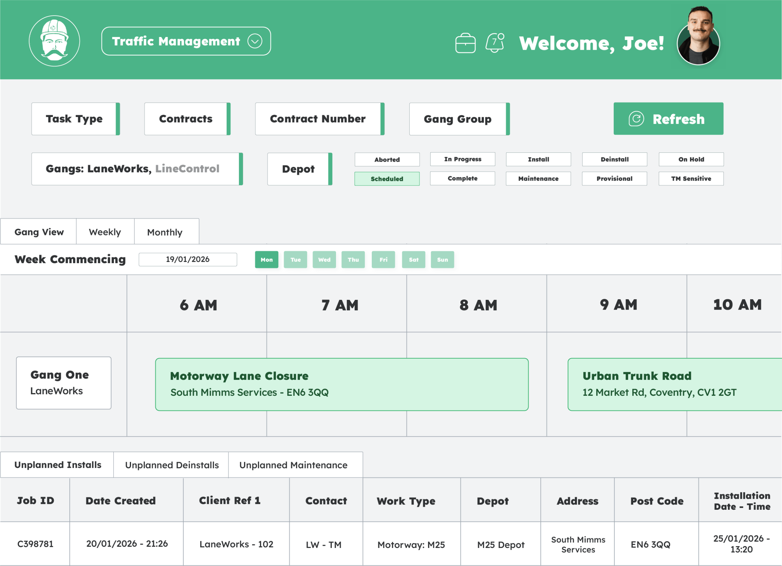Expand the Traffic Management dropdown
Screen dimensions: 782x566
point(186,41)
